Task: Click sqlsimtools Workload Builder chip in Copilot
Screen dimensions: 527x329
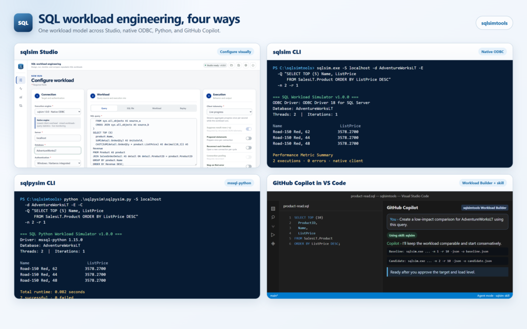Action: [484, 208]
